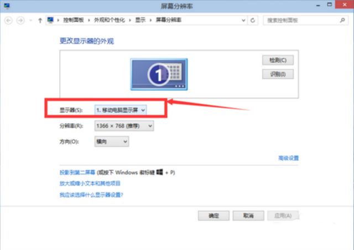The width and height of the screenshot is (354, 250).
Task: Click the control panel icon in address bar
Action: click(51, 20)
